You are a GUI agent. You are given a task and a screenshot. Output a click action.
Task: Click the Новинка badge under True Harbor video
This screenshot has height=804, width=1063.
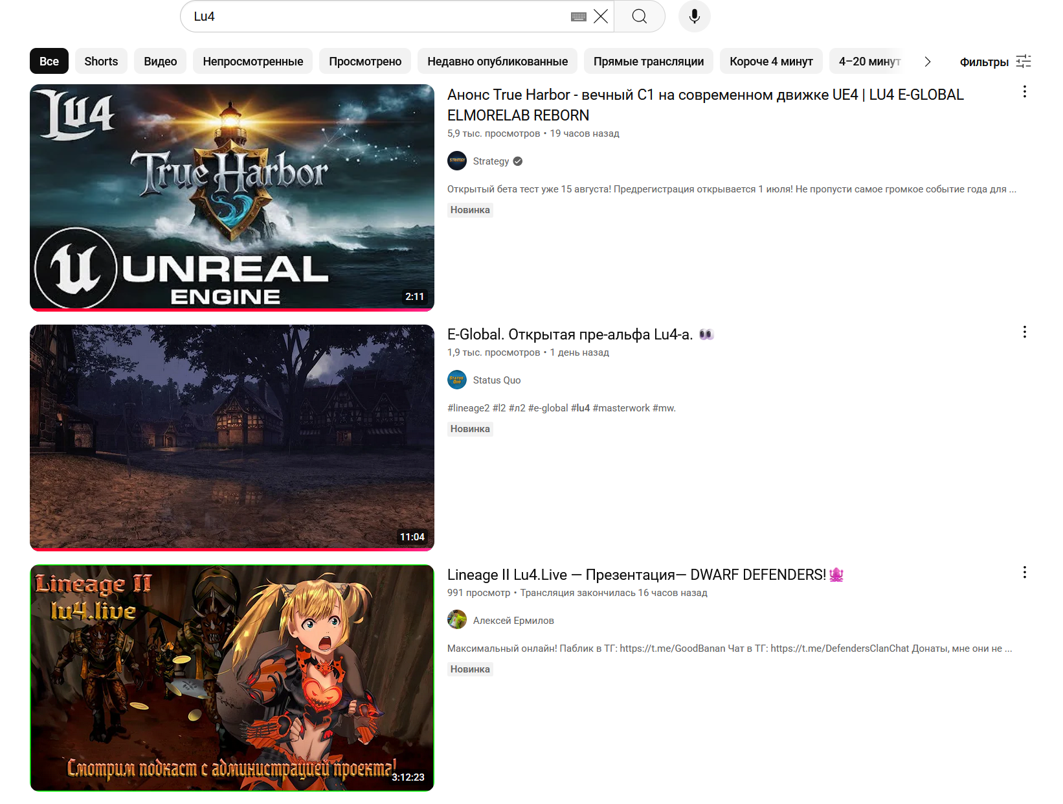click(470, 210)
